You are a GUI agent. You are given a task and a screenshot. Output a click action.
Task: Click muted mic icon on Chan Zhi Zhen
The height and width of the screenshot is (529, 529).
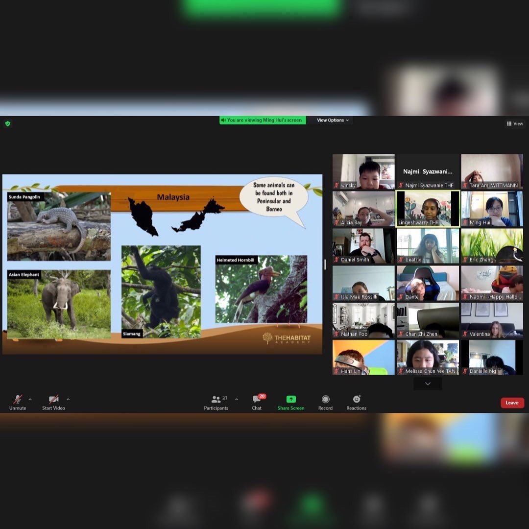click(401, 334)
